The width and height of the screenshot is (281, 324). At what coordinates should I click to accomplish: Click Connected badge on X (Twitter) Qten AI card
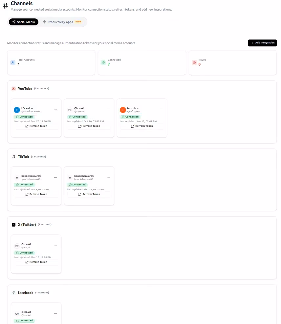click(24, 253)
